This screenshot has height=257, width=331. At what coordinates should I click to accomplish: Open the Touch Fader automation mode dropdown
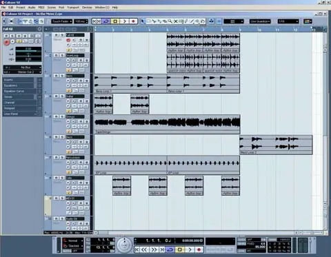pos(61,21)
